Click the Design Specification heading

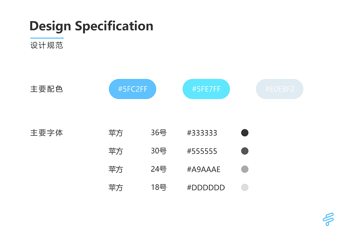[x=91, y=26]
